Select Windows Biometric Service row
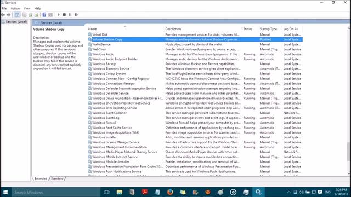 click(x=195, y=69)
